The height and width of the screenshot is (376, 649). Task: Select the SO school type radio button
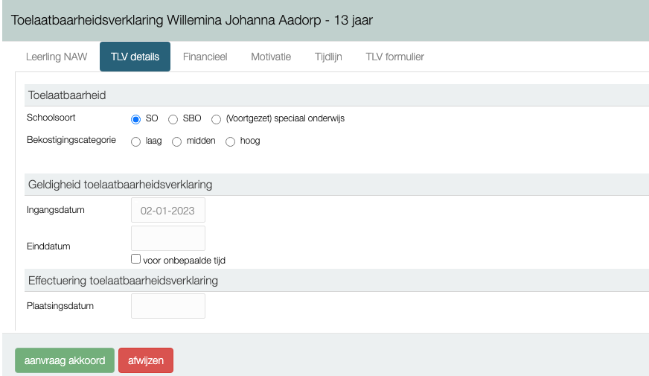(136, 119)
